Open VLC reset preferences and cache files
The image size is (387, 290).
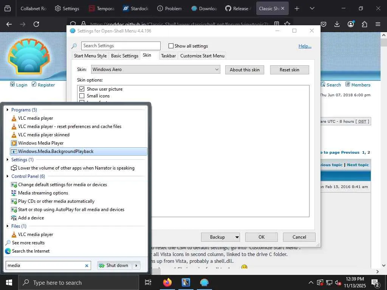click(66, 126)
